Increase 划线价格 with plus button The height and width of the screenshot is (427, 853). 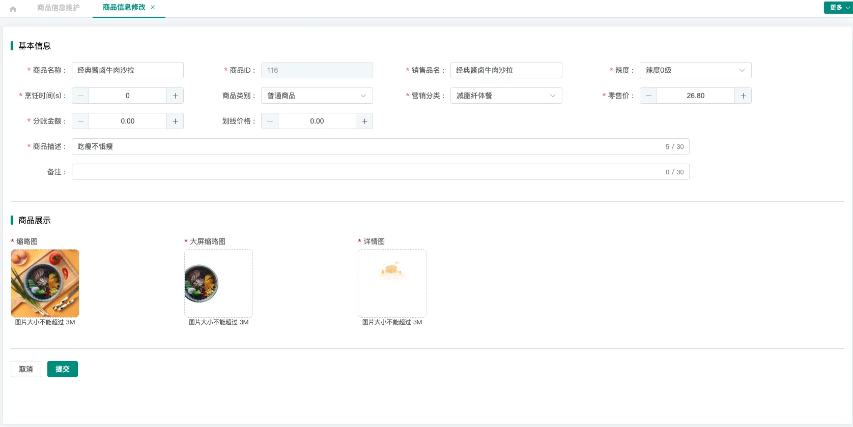tap(364, 121)
